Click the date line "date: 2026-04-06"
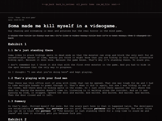Image resolution: width=162 pixels, height=121 pixels. click(x=16, y=20)
